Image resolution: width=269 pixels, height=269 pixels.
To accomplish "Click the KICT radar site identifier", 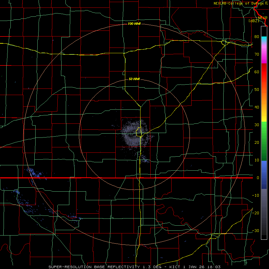I will coord(175,267).
